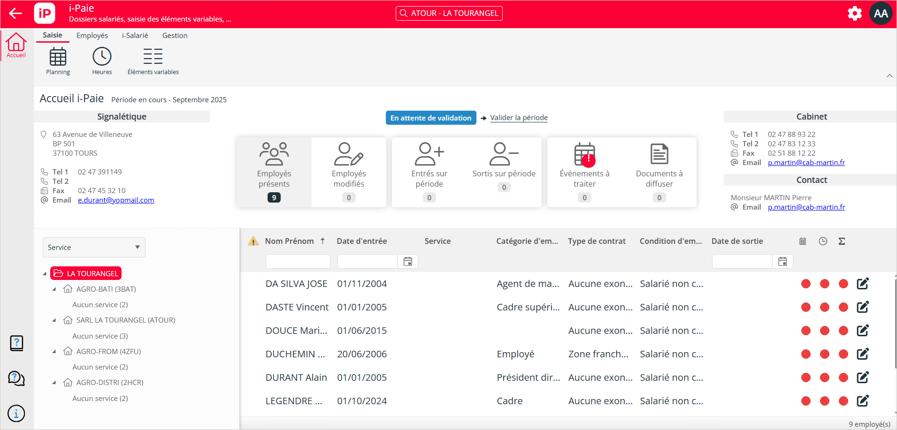
Task: Focus the Date de sortie filter field
Action: click(742, 262)
